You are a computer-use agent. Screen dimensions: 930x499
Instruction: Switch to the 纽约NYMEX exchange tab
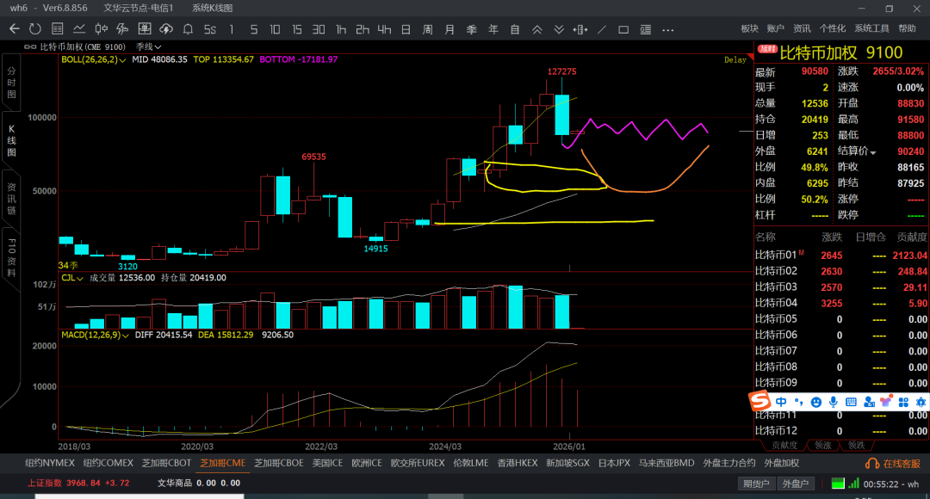click(x=50, y=463)
